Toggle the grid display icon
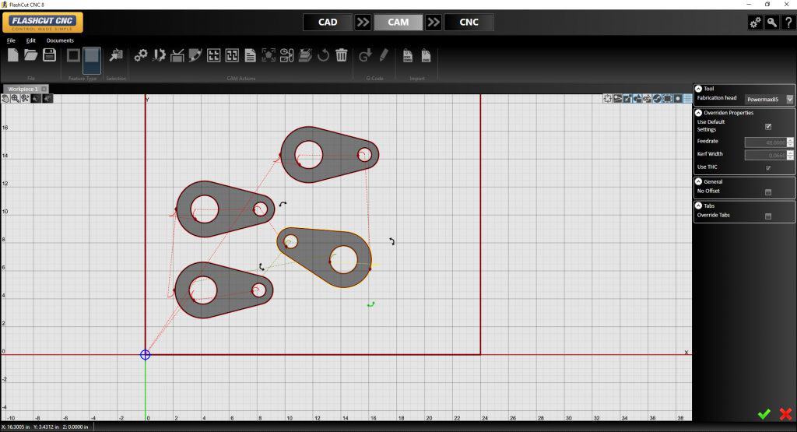797x432 pixels. 687,99
